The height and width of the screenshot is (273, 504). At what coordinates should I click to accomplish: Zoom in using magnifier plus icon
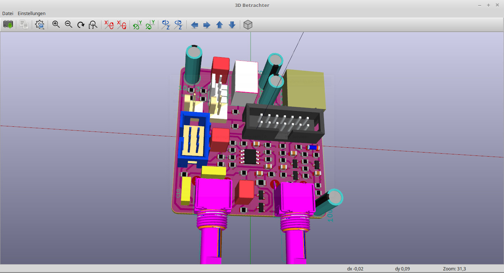pos(56,25)
